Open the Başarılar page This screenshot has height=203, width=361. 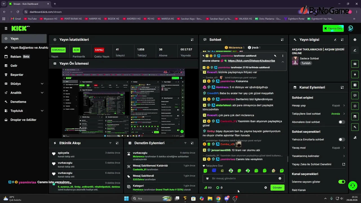[x=24, y=75]
